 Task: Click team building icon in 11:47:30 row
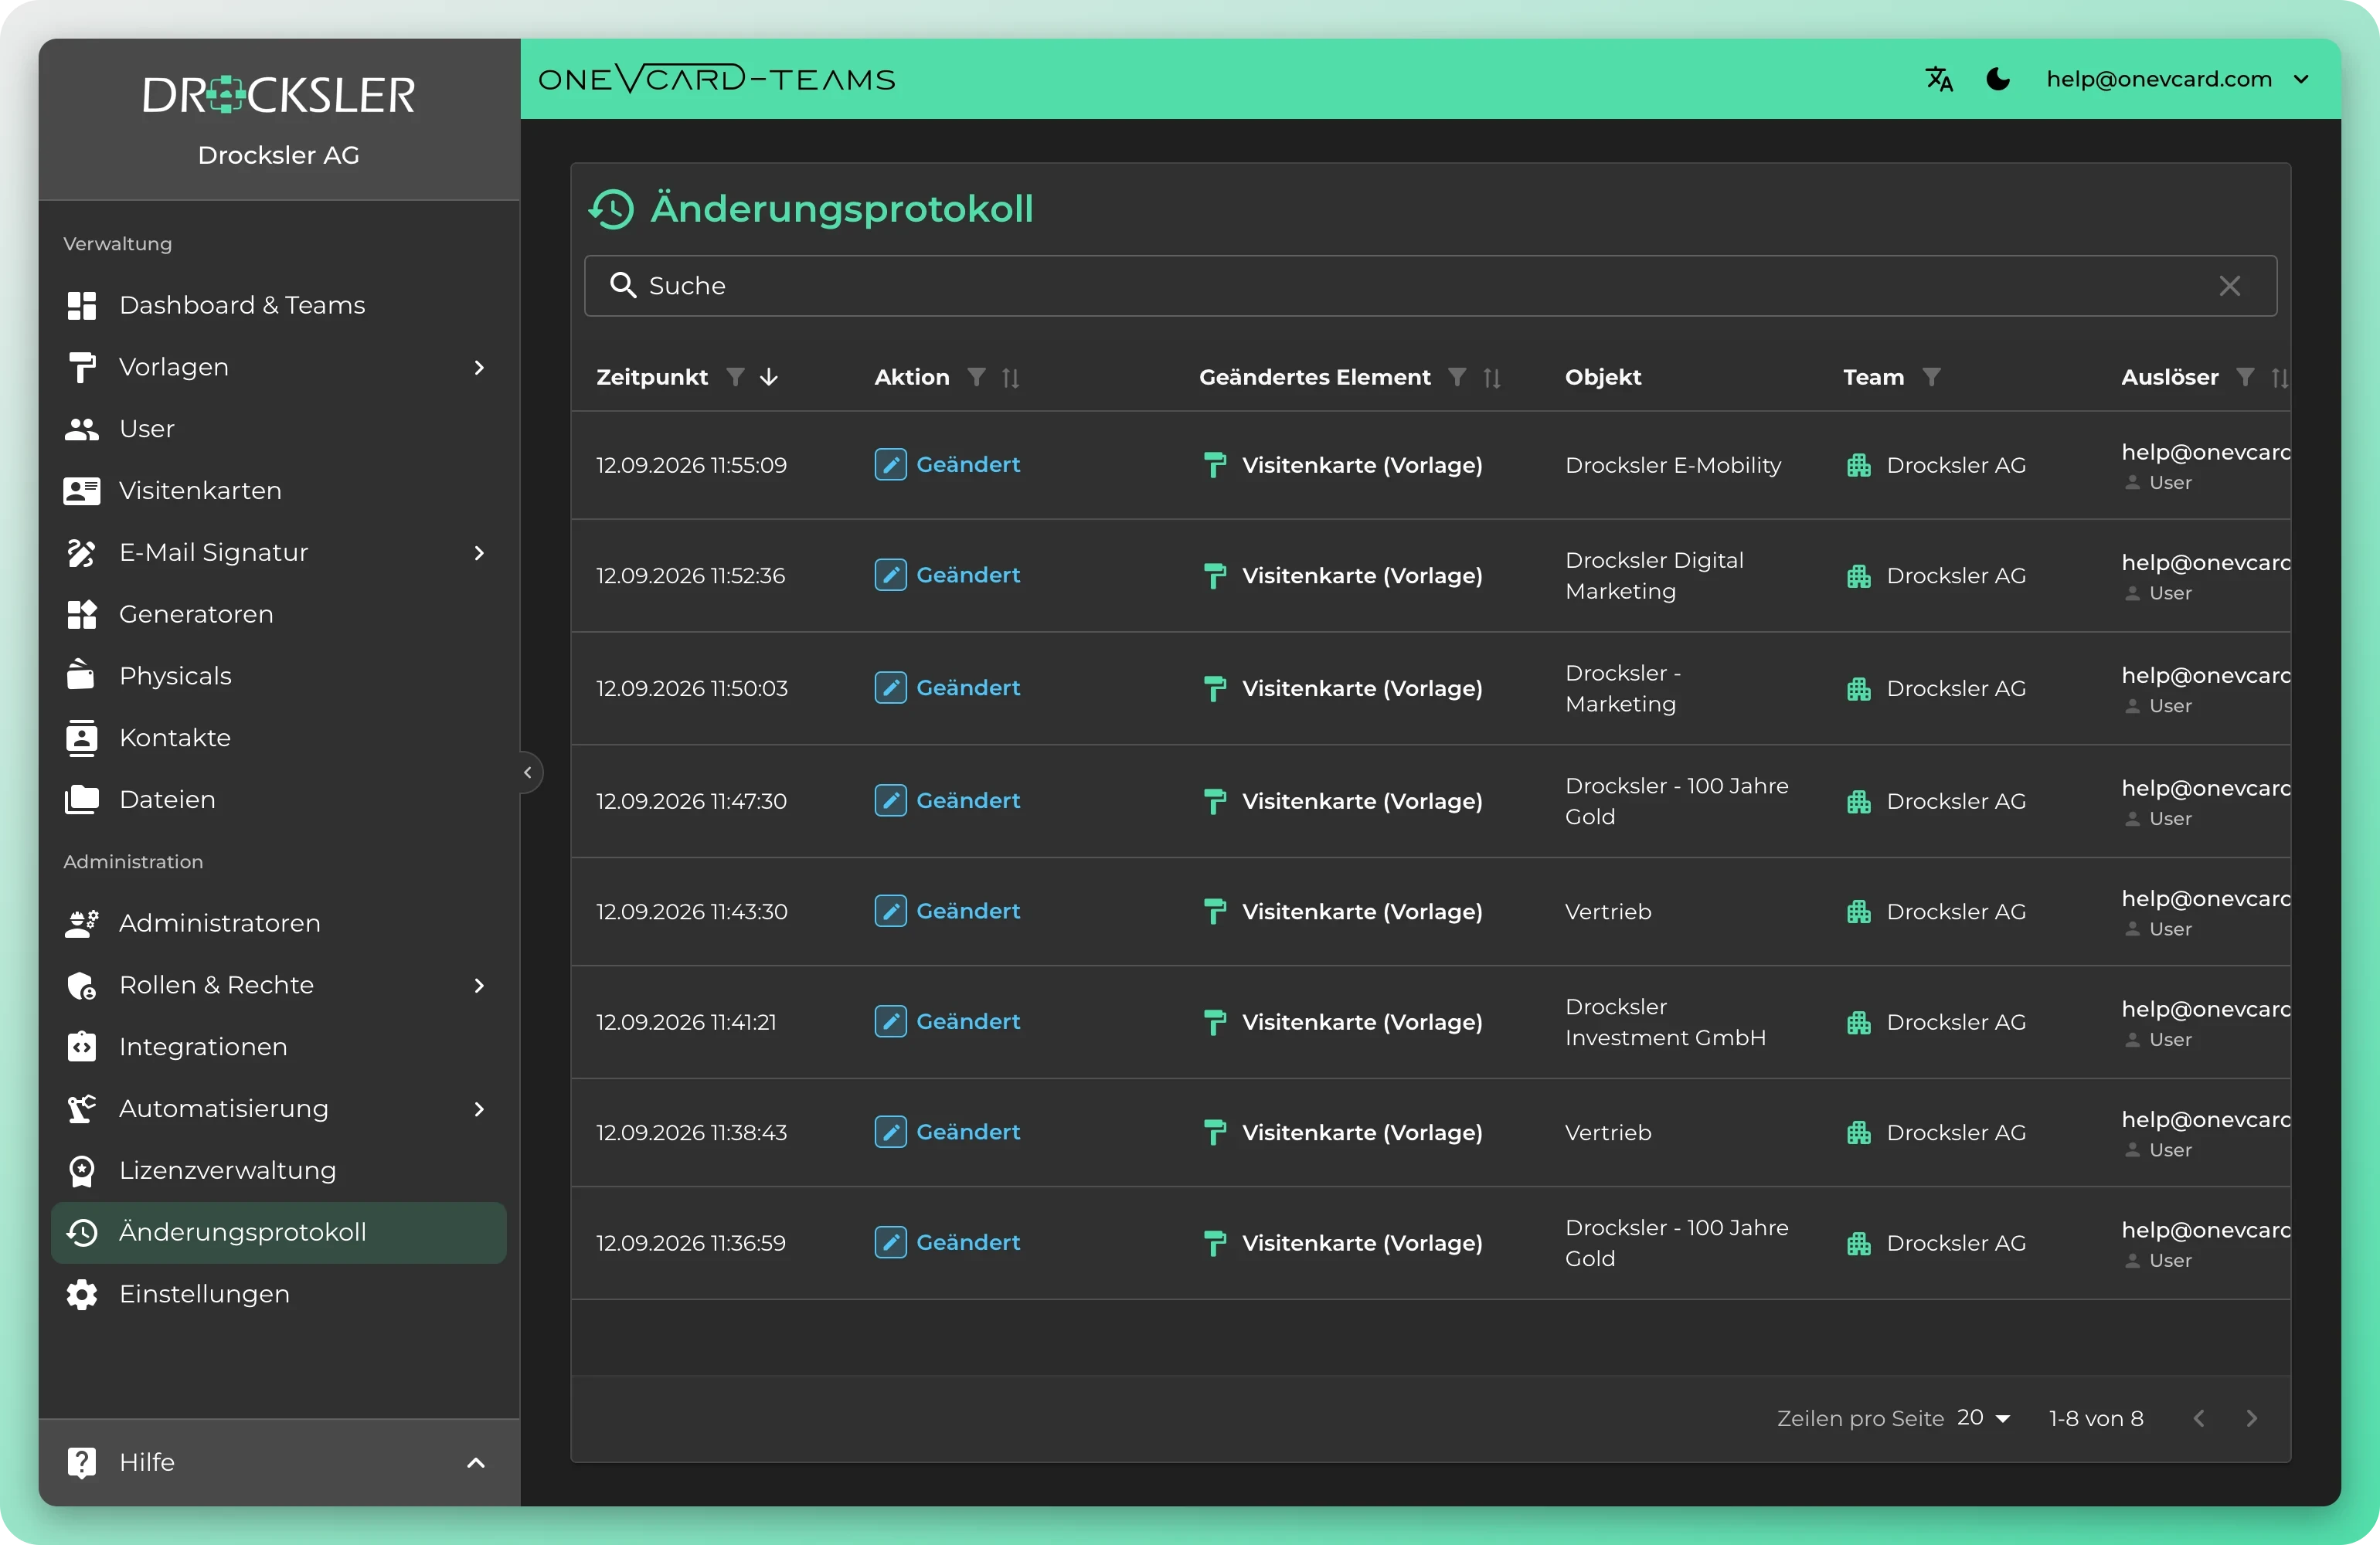click(x=1859, y=801)
